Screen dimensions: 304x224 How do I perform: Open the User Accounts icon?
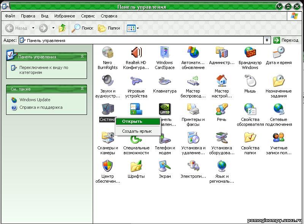(x=279, y=138)
